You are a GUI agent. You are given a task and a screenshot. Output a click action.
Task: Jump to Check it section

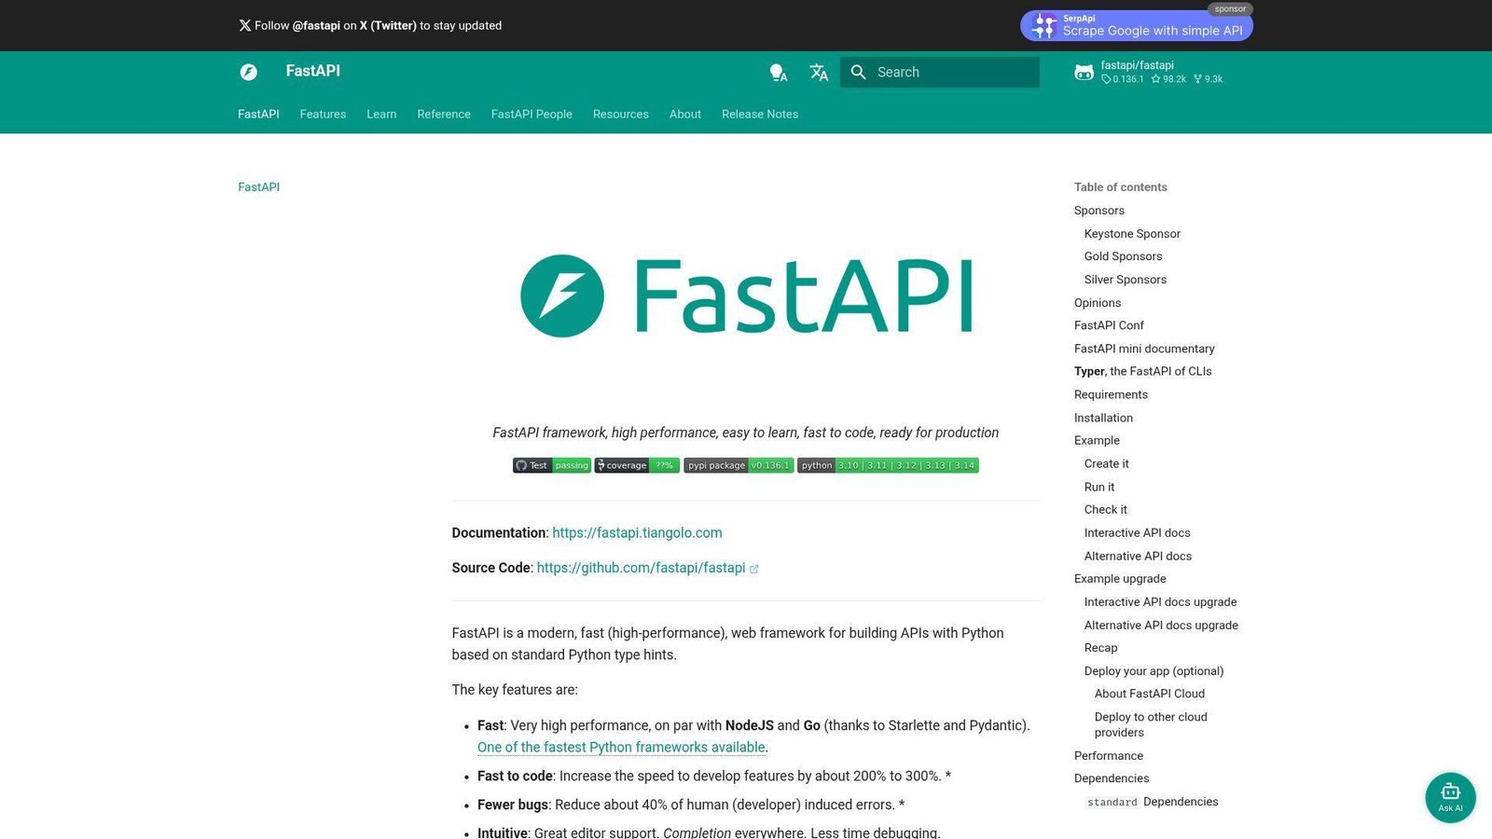[x=1106, y=509]
